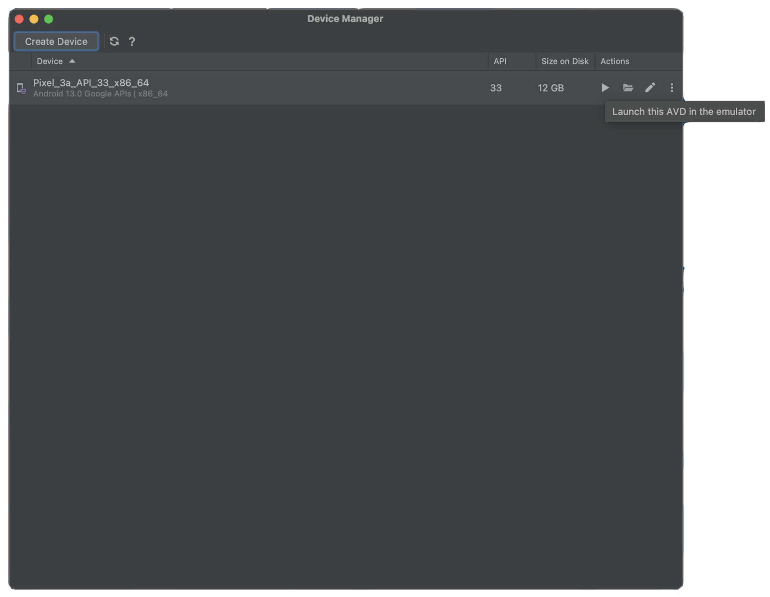Toggle sort arrow in Device column header

pos(72,61)
